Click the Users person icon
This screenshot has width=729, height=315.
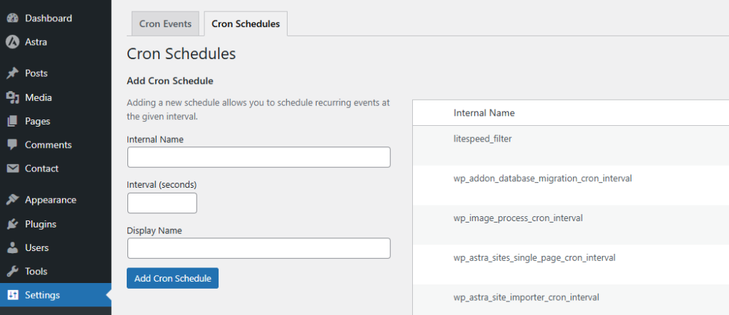[12, 248]
